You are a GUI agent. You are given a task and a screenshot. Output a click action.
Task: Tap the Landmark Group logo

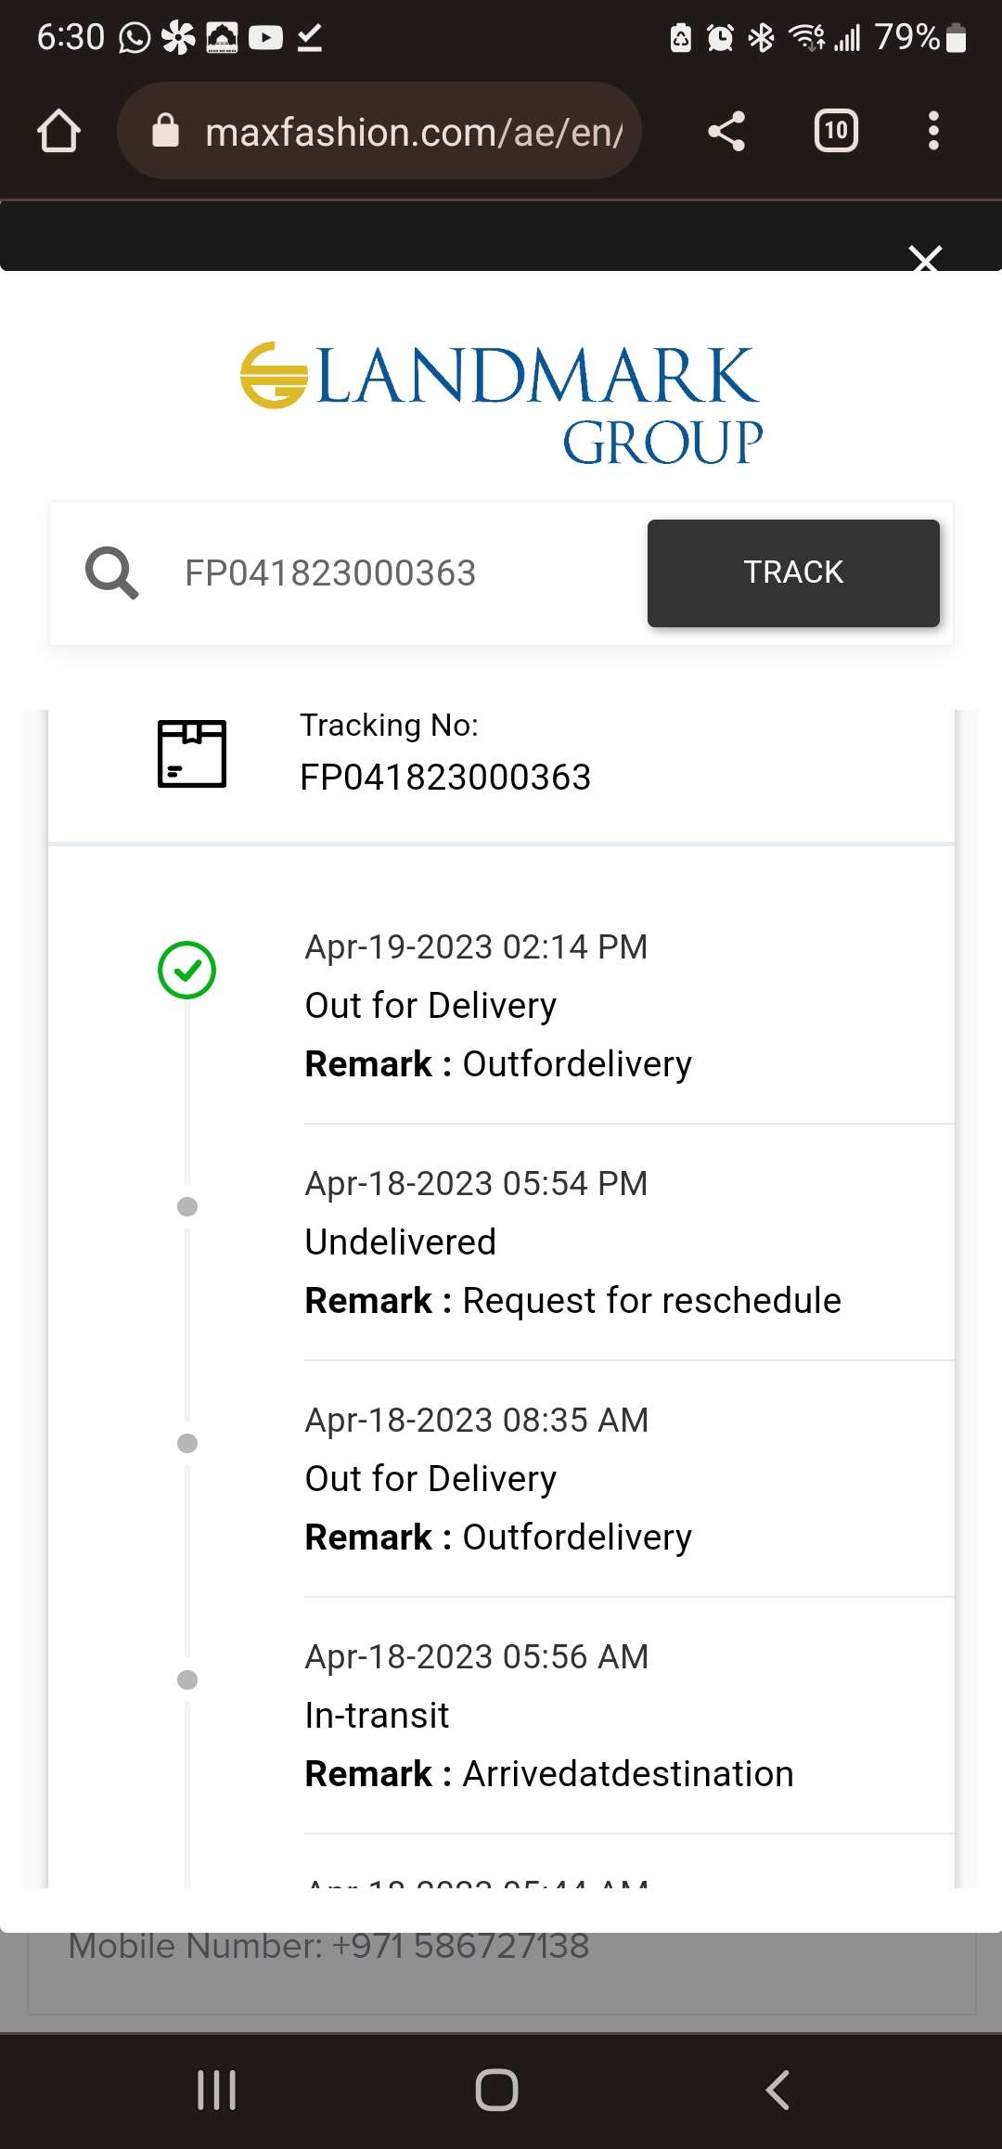pyautogui.click(x=501, y=403)
